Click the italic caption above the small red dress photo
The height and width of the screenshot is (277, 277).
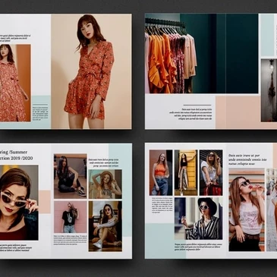(15, 38)
